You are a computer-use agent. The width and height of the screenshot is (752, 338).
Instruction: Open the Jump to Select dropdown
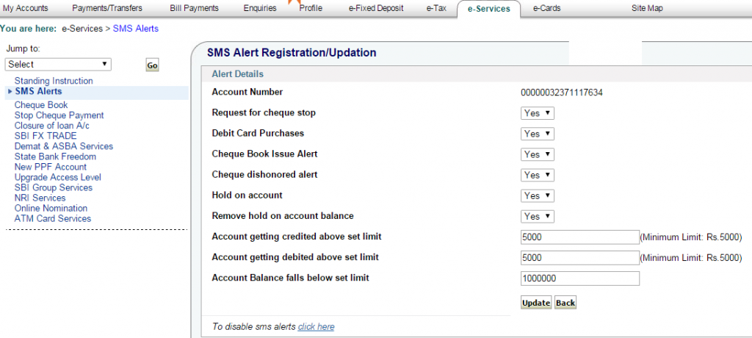point(58,65)
